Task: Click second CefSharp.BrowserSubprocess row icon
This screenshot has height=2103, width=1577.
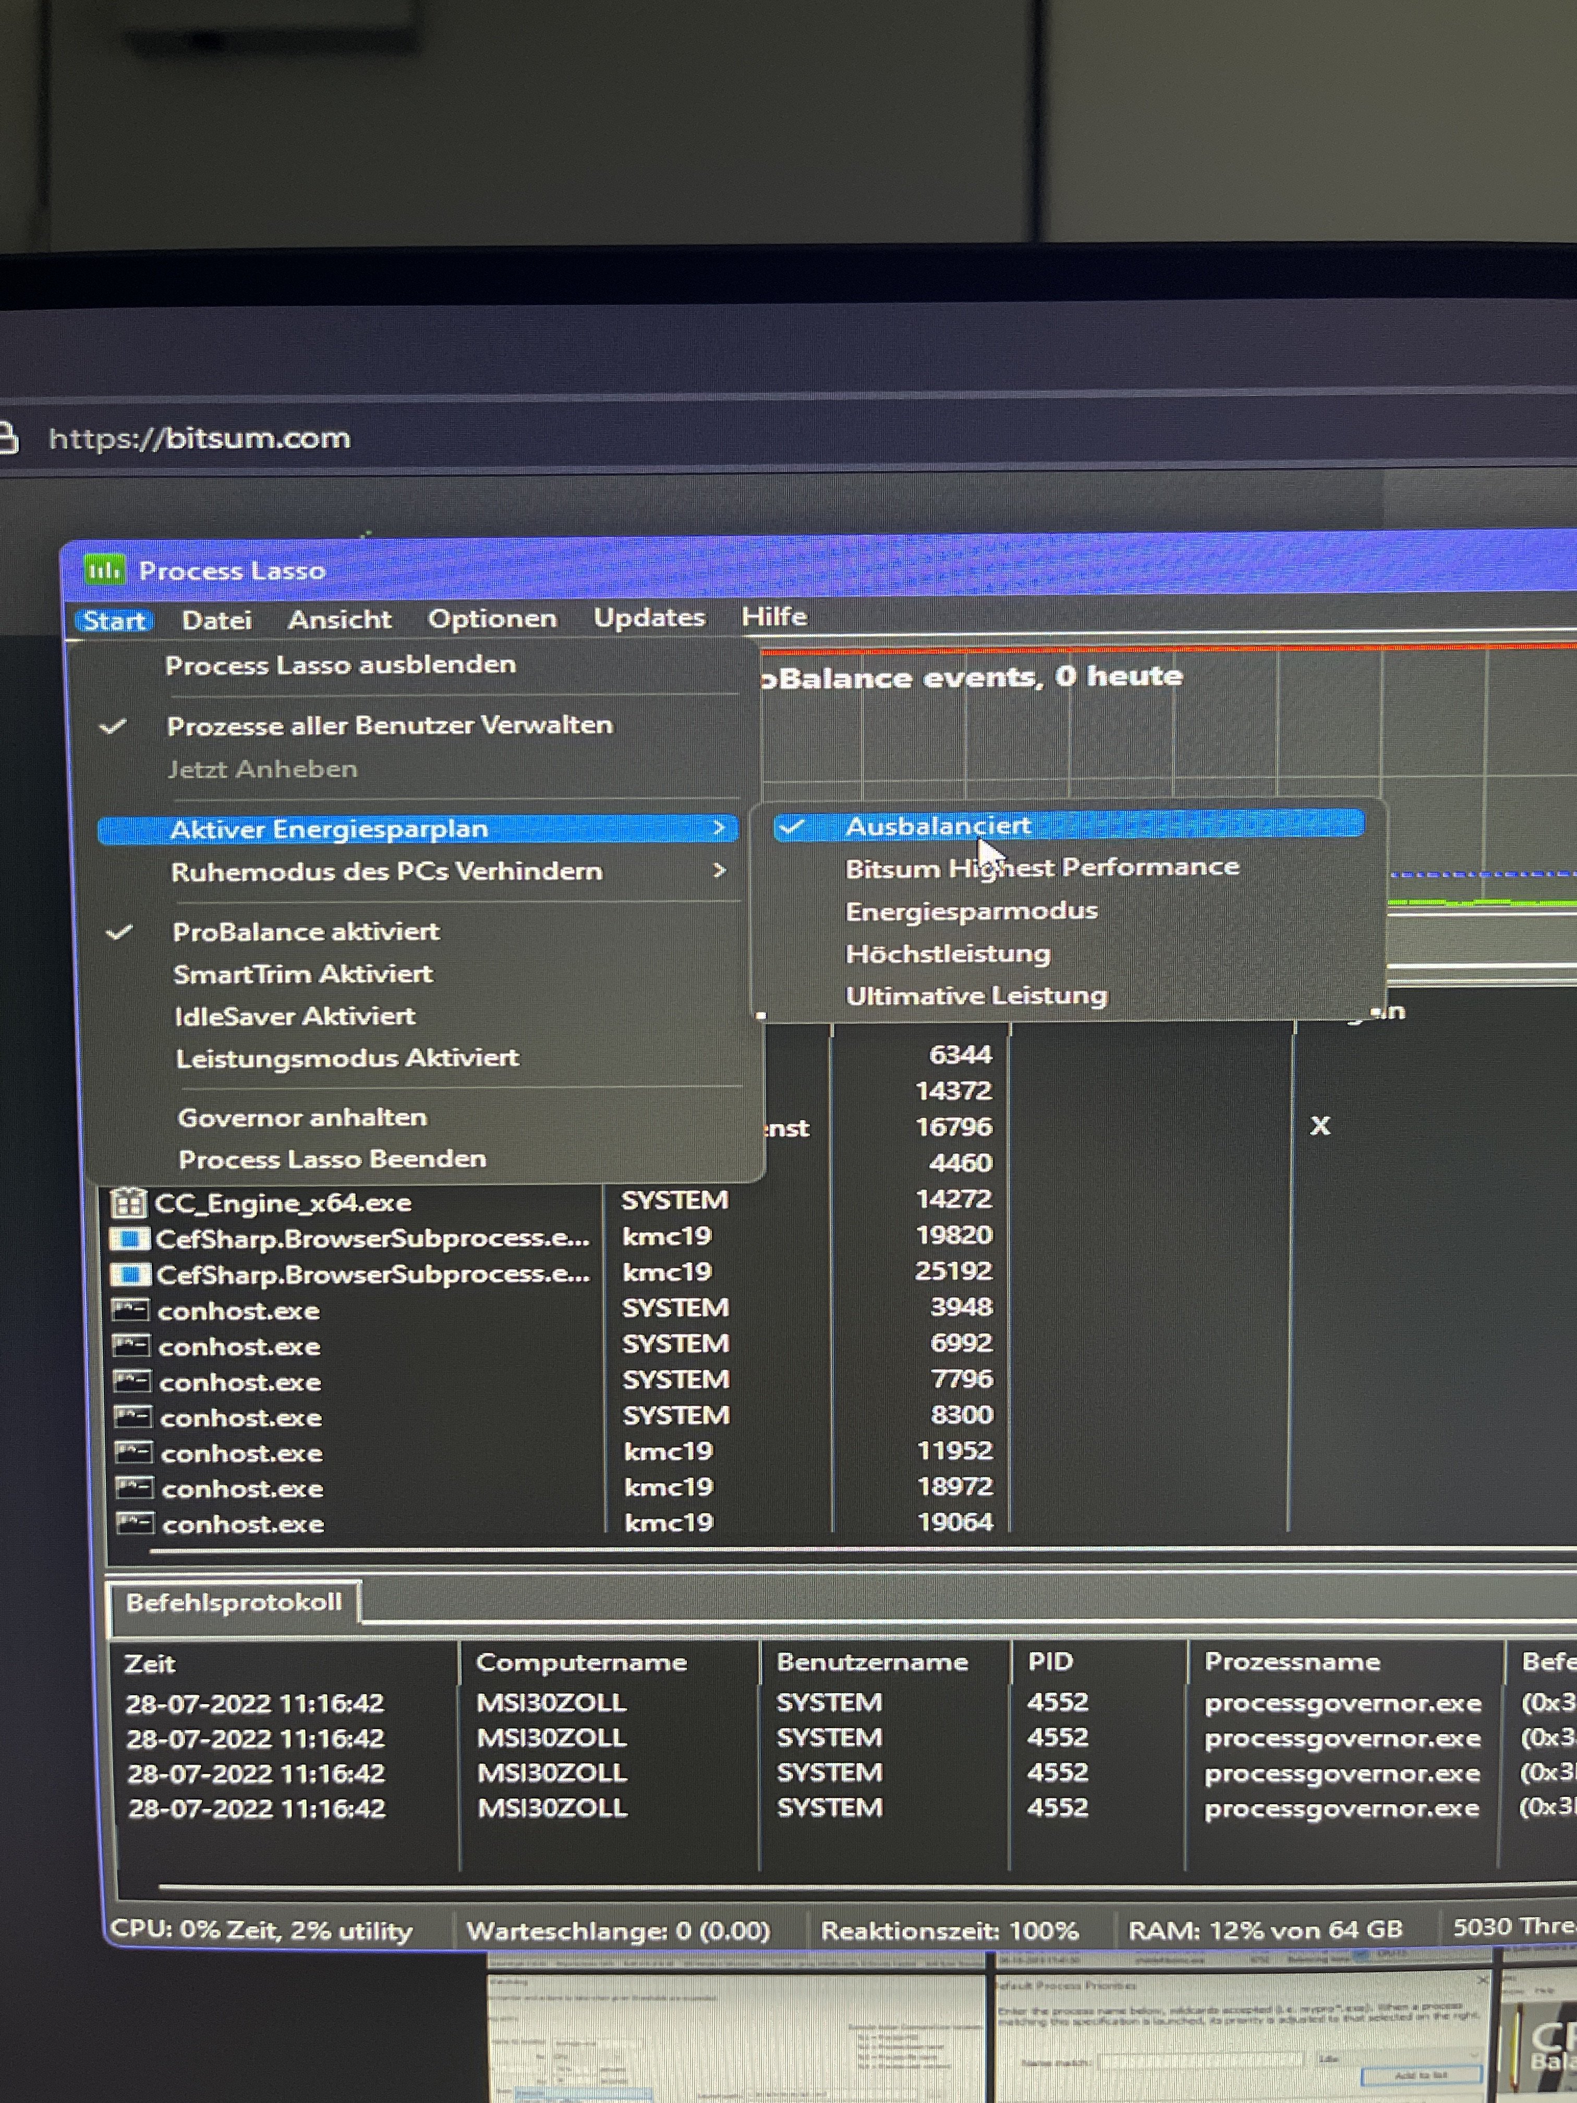Action: pos(130,1274)
